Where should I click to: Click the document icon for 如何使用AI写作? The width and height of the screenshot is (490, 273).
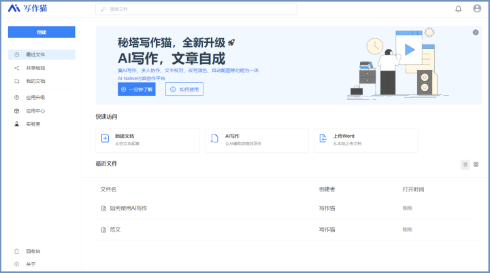(103, 208)
